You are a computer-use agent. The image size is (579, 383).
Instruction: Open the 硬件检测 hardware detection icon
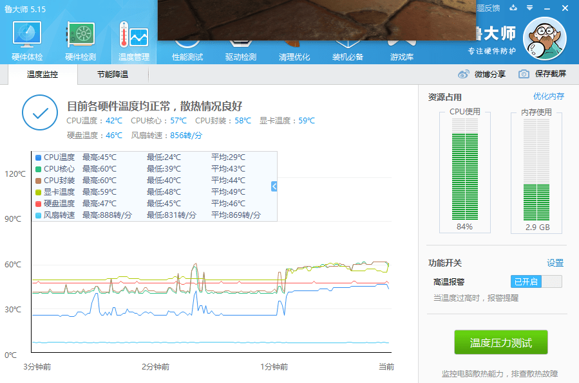[81, 39]
